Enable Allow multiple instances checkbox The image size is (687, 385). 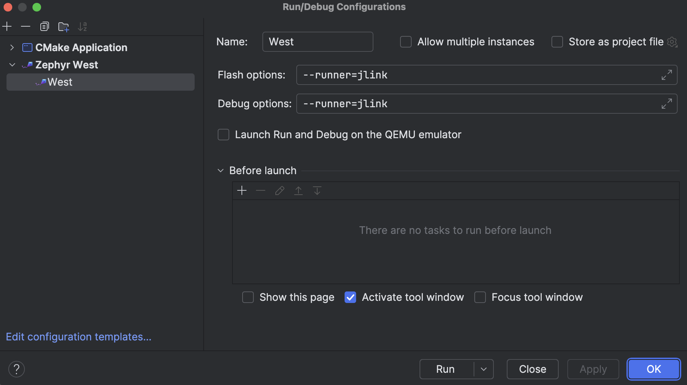(x=406, y=42)
